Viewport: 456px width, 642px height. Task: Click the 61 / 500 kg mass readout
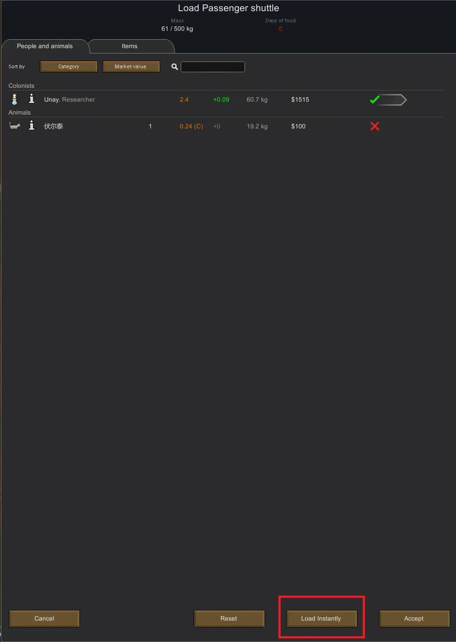tap(177, 29)
